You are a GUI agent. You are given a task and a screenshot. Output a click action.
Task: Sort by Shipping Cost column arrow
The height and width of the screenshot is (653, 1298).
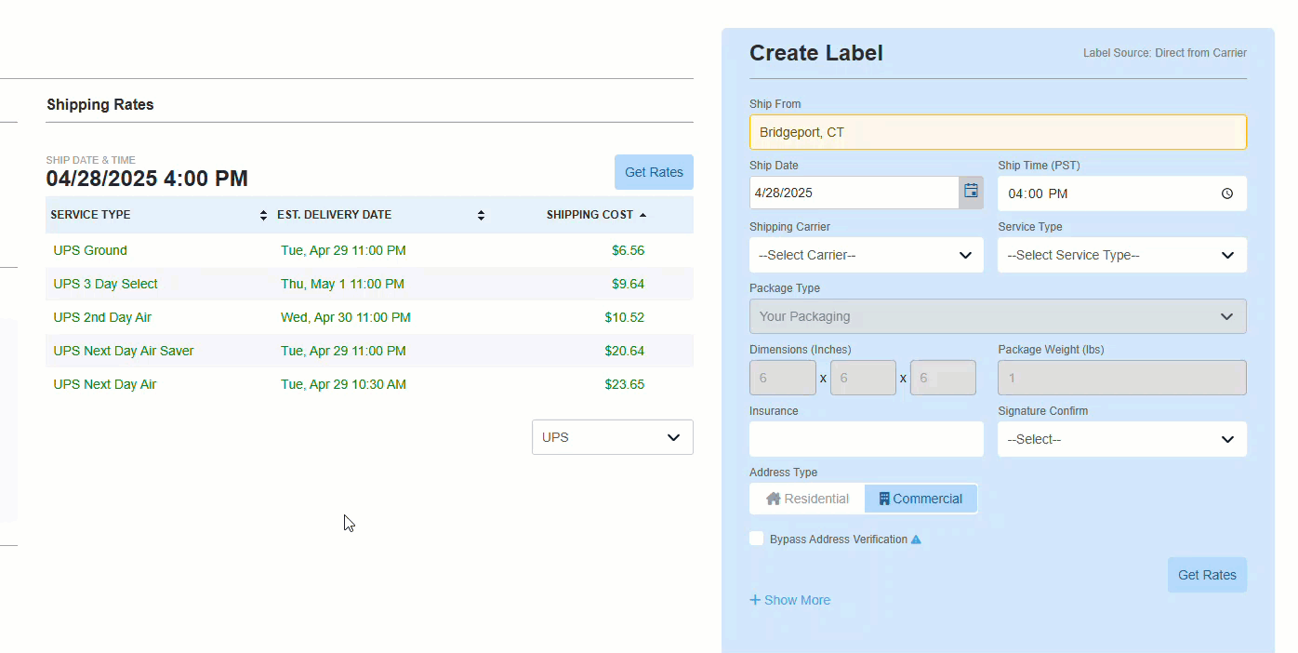coord(642,215)
